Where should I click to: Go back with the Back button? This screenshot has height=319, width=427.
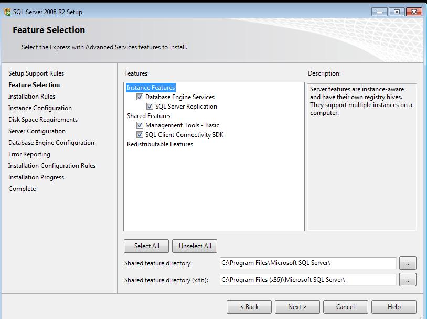(x=249, y=307)
